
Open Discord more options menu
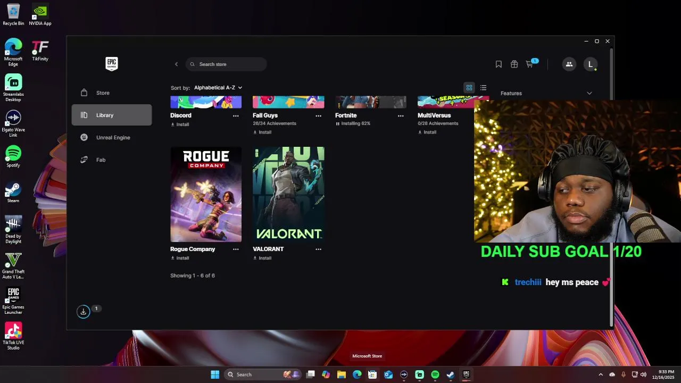[236, 115]
